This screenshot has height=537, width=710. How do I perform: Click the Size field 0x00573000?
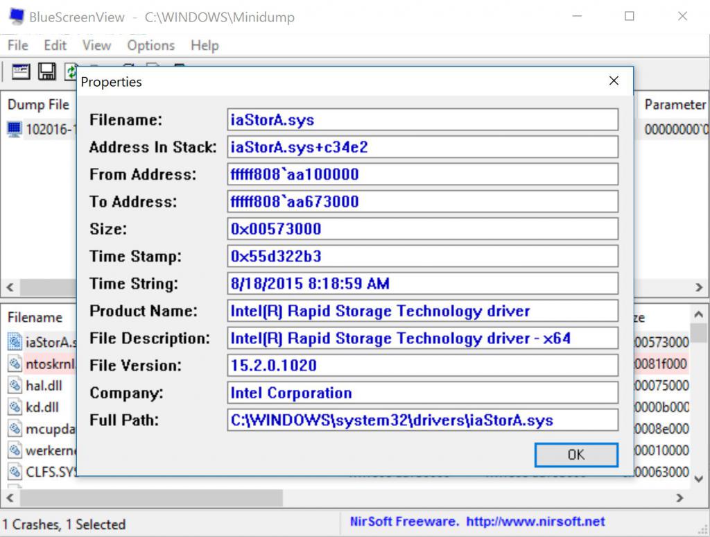click(422, 229)
